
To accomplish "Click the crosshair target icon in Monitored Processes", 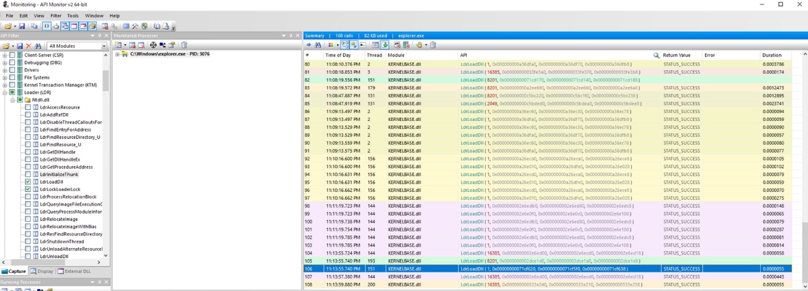I will point(153,45).
